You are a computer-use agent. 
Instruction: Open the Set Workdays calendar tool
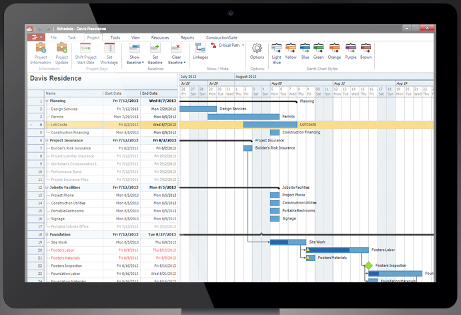click(x=109, y=52)
